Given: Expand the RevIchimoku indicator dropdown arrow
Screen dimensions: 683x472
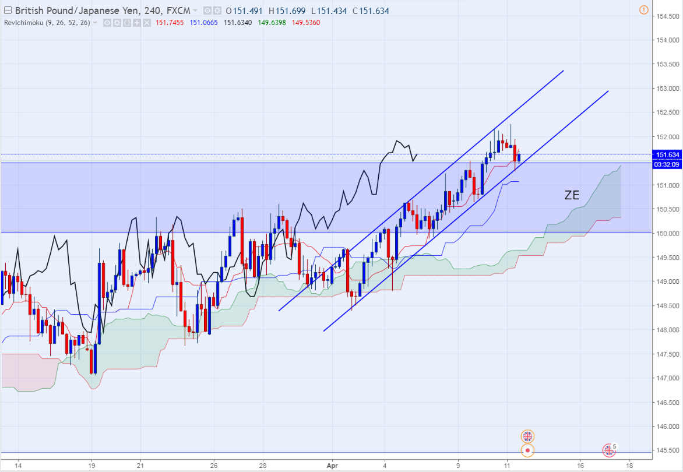Looking at the screenshot, I should click(95, 23).
